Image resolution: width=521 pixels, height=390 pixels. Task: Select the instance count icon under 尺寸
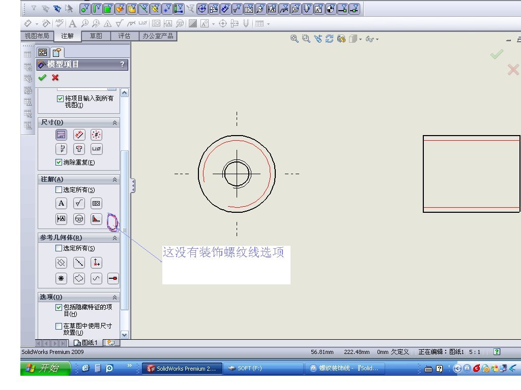[x=96, y=135]
